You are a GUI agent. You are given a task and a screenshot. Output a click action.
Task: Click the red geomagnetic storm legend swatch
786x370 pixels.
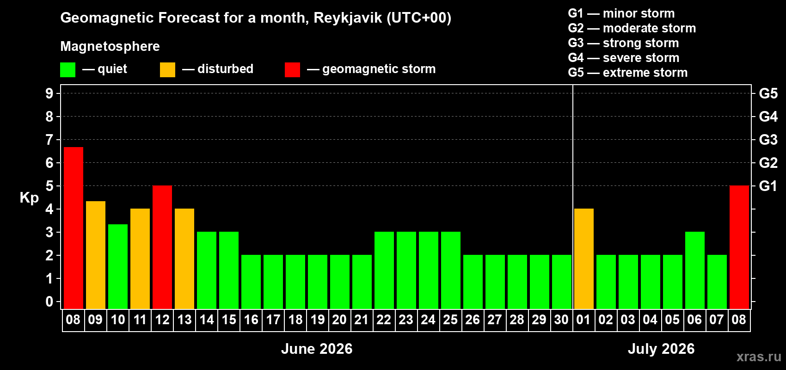(292, 70)
